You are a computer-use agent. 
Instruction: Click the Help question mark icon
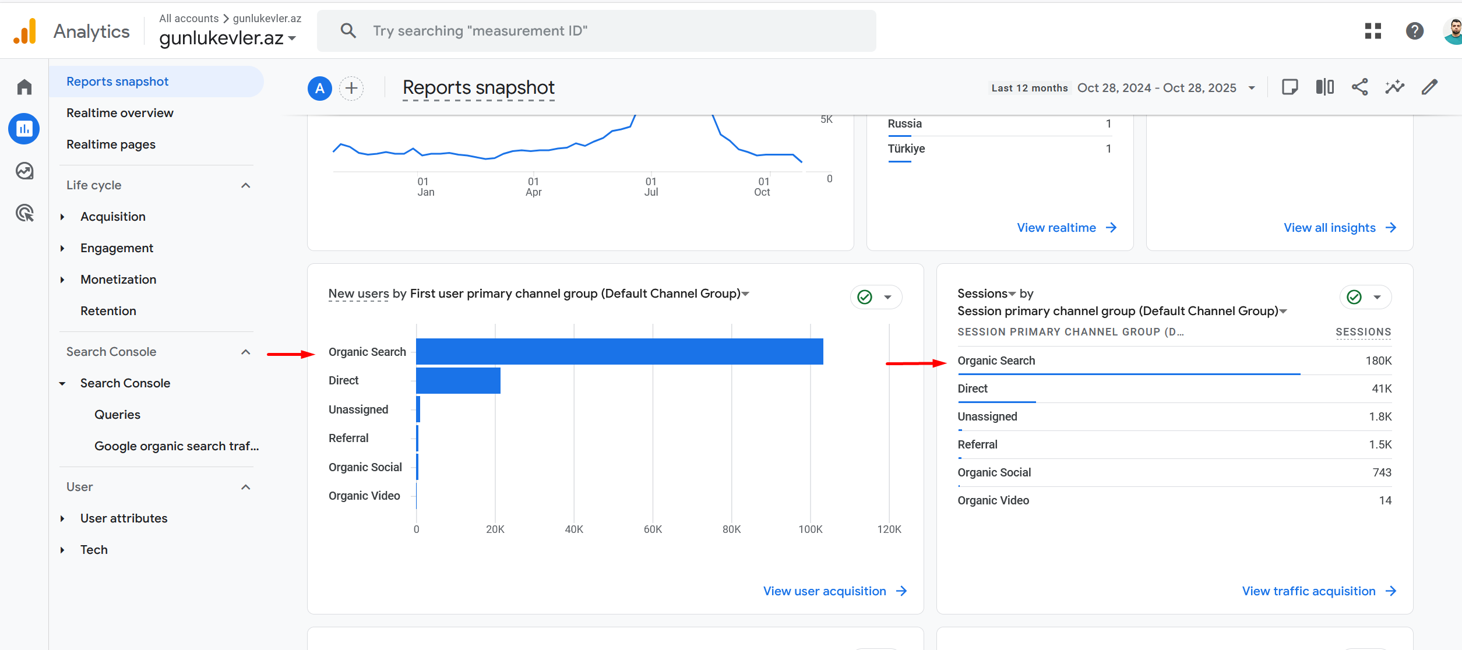point(1414,31)
